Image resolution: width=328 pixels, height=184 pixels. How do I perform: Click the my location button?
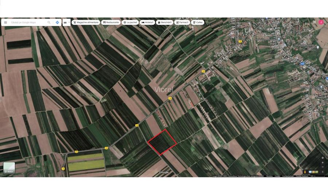(323, 158)
